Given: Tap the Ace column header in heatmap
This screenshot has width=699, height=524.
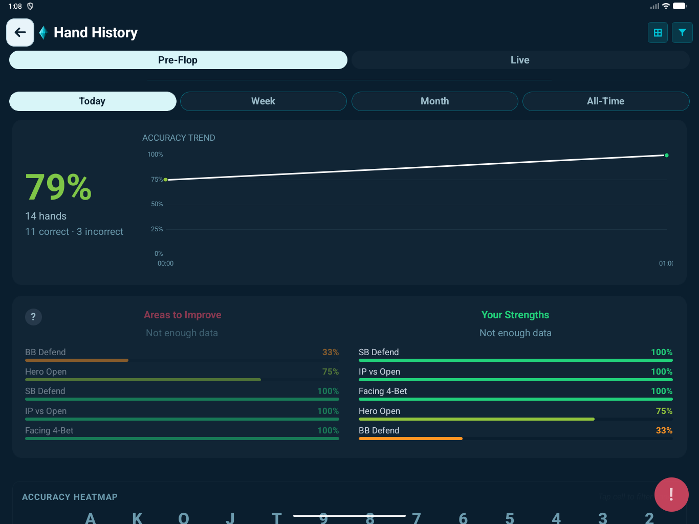Looking at the screenshot, I should [91, 518].
